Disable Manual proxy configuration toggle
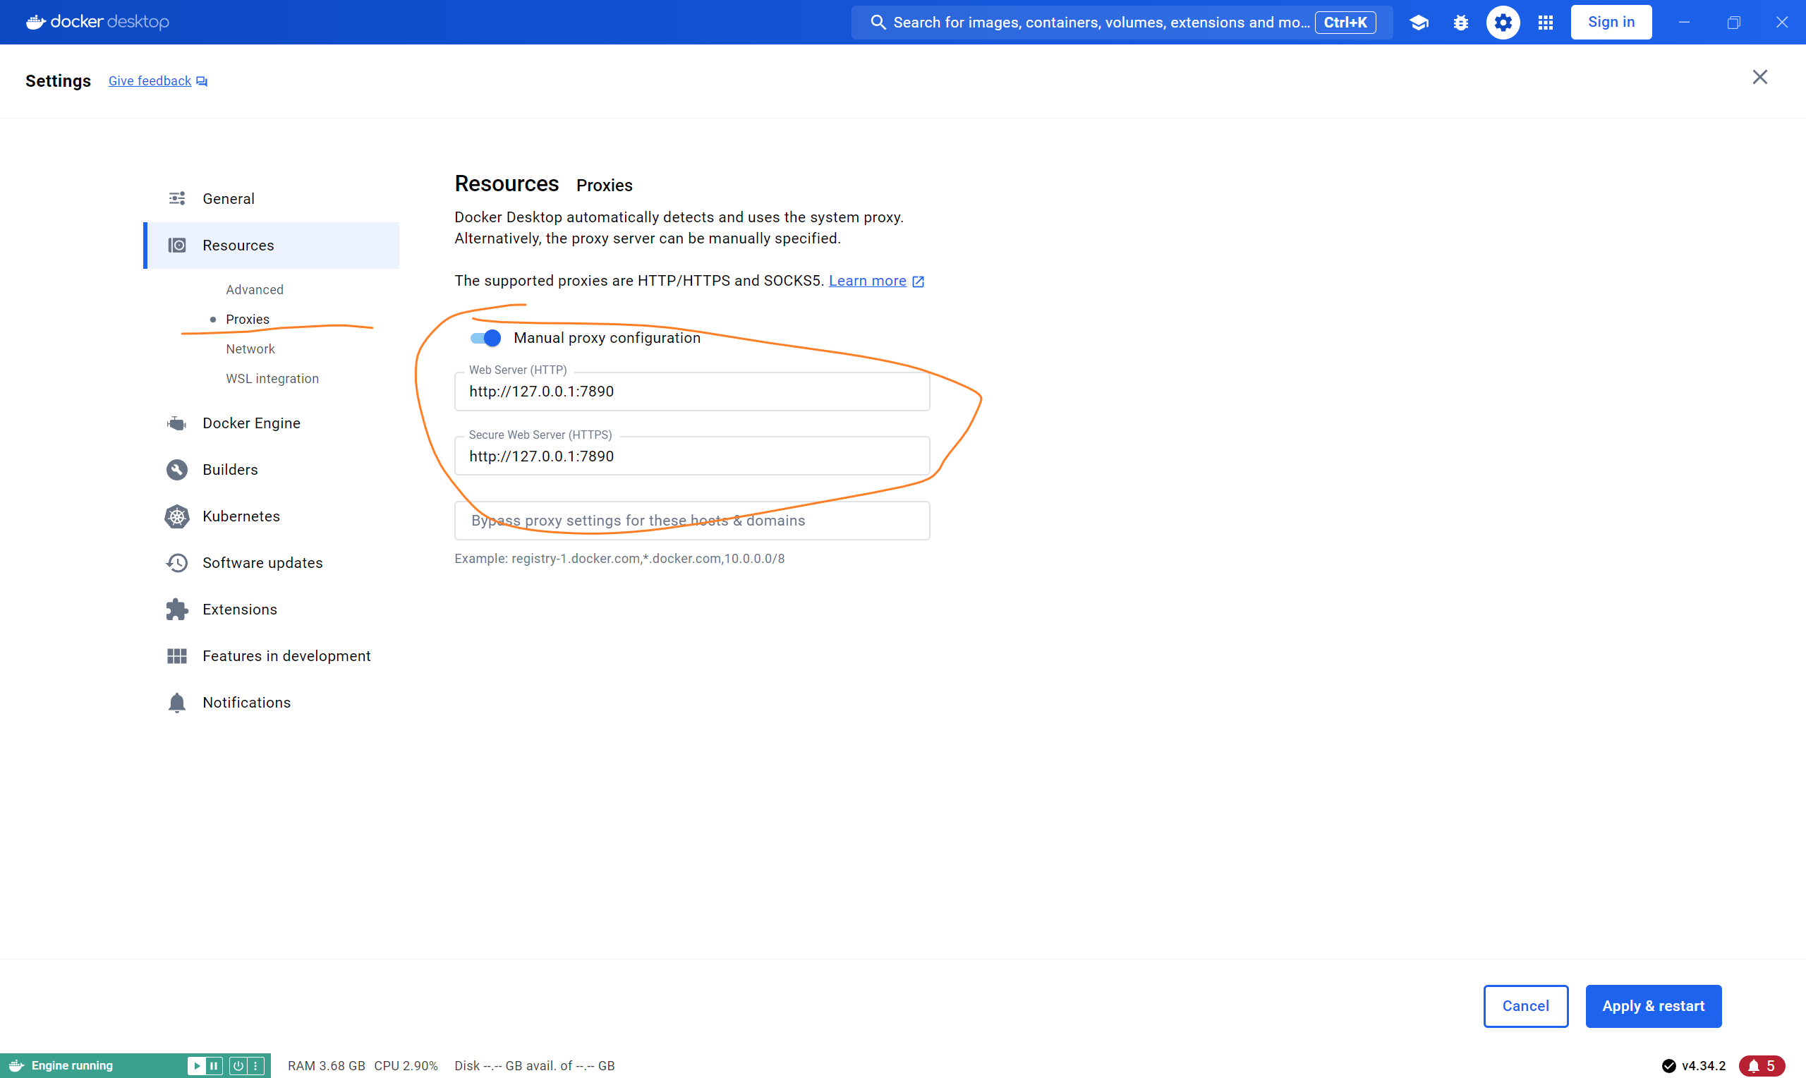Viewport: 1806px width, 1078px height. point(485,338)
